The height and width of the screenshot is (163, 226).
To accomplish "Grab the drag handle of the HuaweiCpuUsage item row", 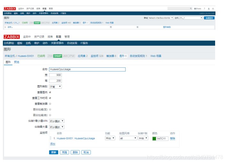I will pos(51,138).
